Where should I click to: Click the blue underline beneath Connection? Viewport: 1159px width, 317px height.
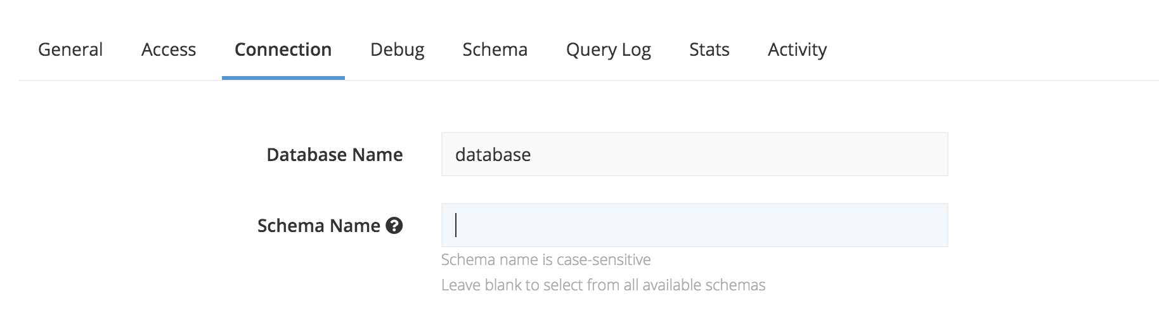(283, 78)
